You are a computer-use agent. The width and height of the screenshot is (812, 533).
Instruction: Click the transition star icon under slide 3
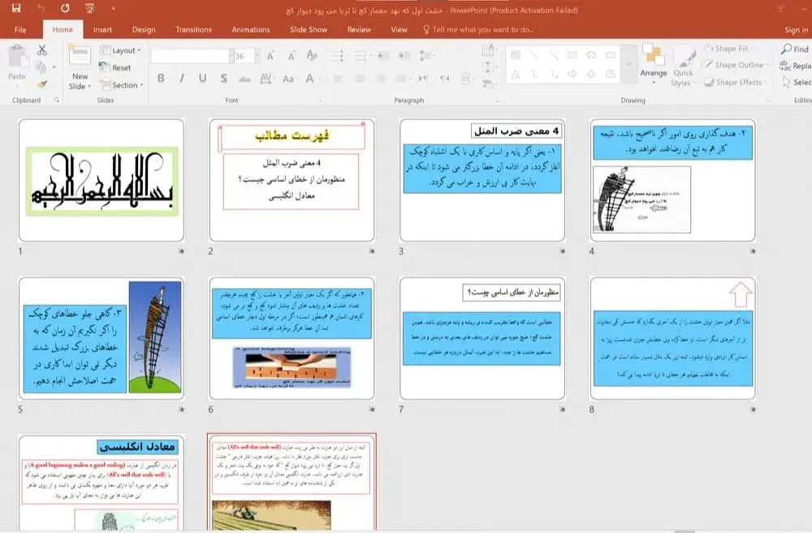point(562,251)
